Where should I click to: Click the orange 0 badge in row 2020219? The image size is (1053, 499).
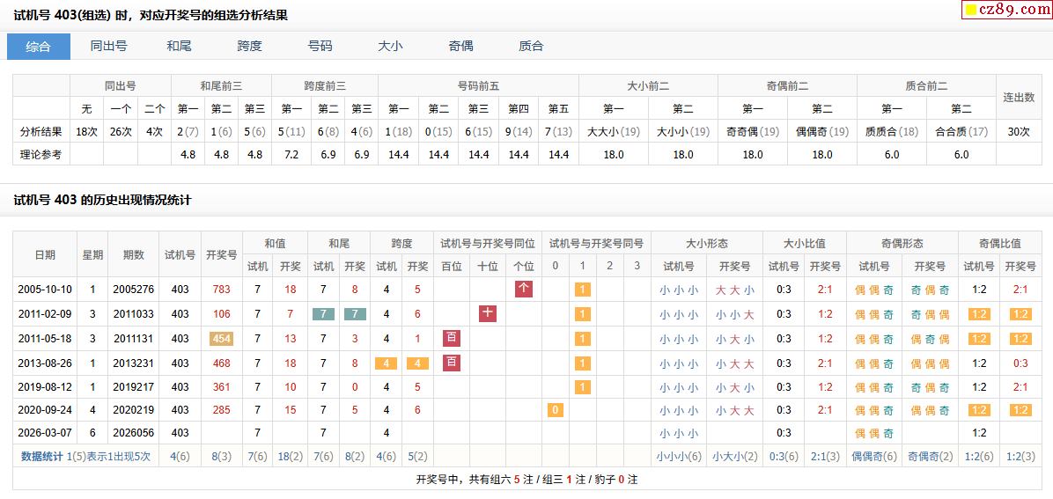(555, 410)
